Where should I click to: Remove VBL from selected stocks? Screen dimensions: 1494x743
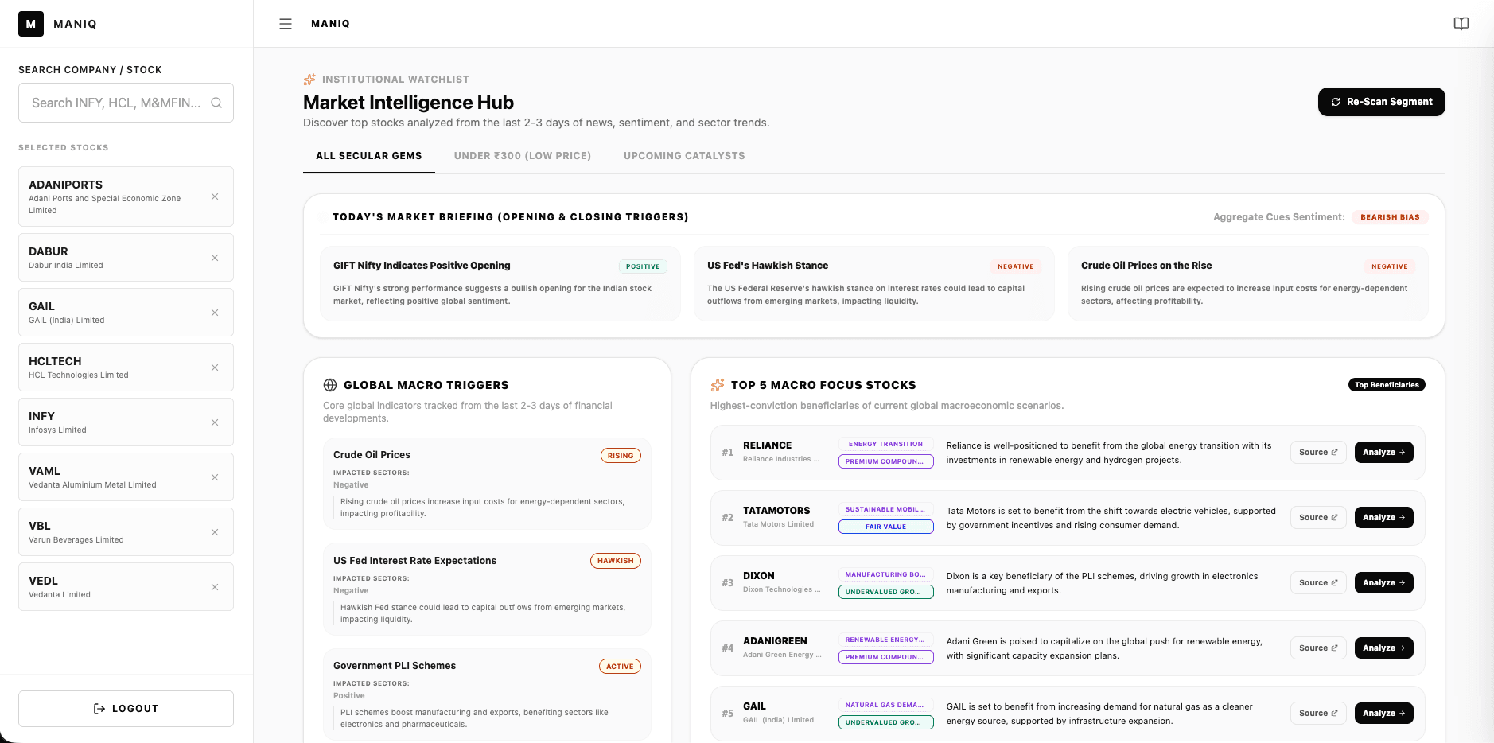pyautogui.click(x=215, y=532)
